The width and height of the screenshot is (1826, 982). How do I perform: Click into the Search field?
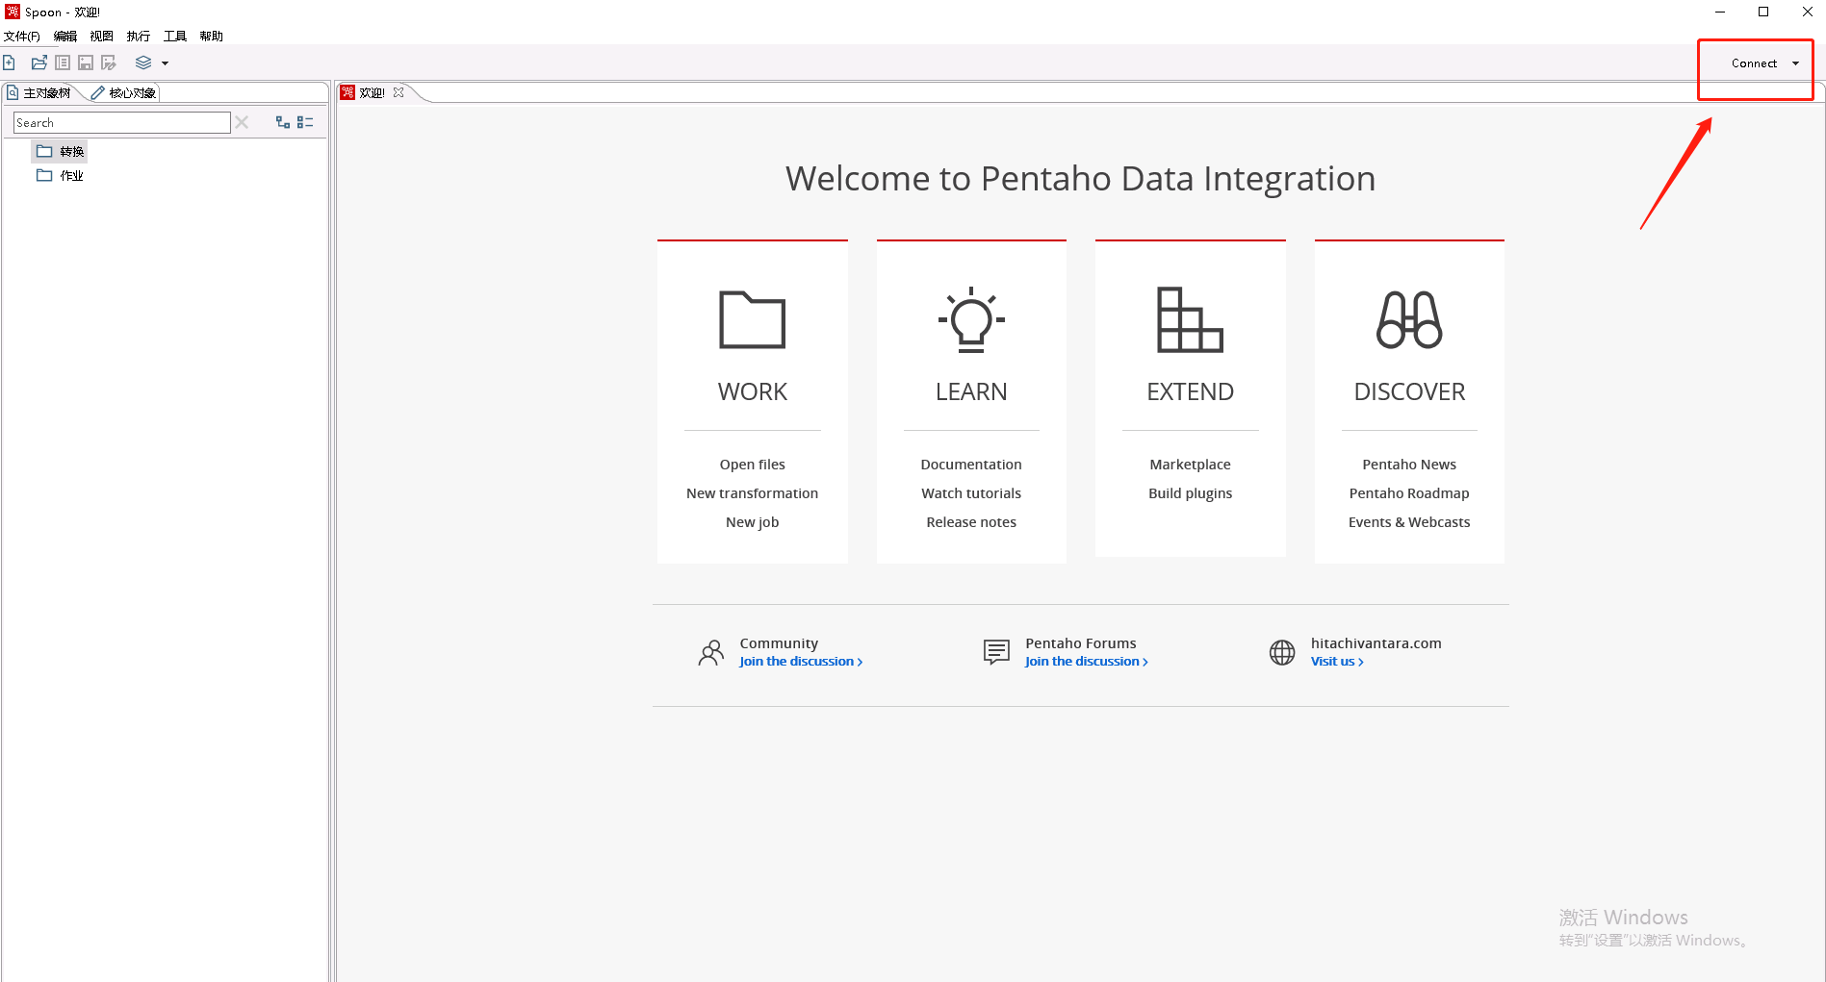tap(121, 122)
